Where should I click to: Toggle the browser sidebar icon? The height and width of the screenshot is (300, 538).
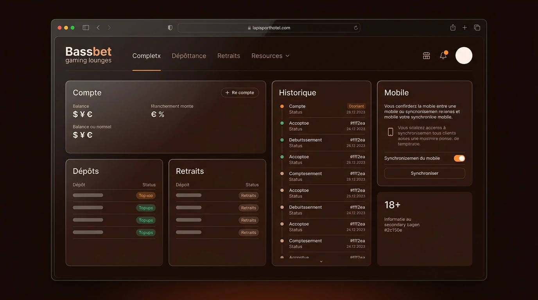point(86,28)
